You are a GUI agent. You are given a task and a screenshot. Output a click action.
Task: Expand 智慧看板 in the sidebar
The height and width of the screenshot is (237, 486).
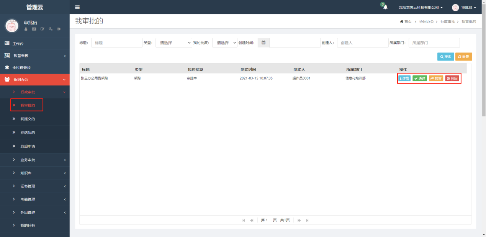pos(35,56)
